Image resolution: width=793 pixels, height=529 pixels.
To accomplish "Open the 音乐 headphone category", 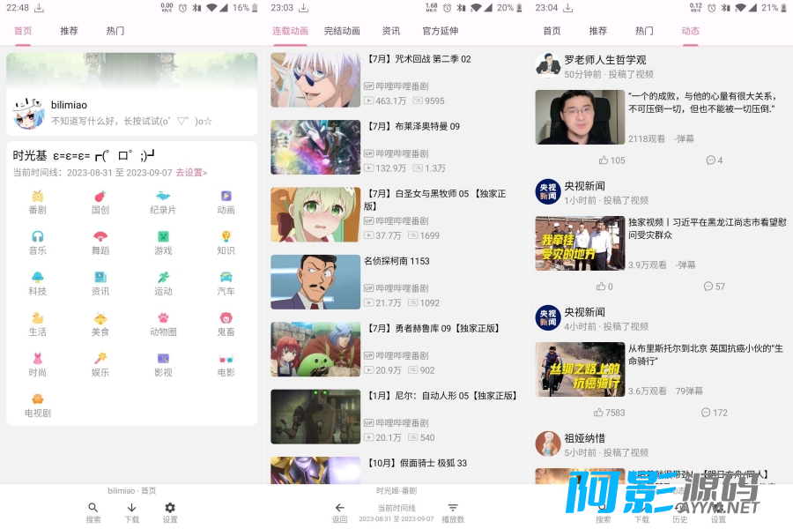I will (37, 243).
